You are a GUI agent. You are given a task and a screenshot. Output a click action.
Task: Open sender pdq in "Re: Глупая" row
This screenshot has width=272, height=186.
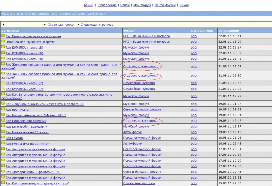click(x=193, y=138)
